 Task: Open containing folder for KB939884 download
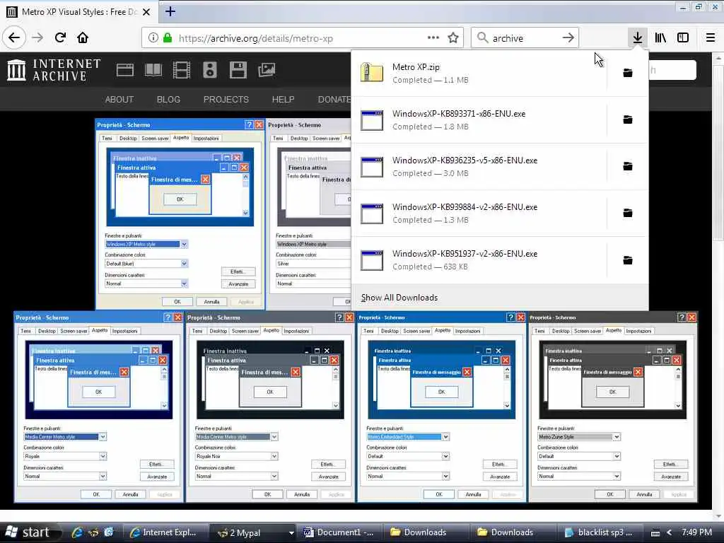(628, 213)
